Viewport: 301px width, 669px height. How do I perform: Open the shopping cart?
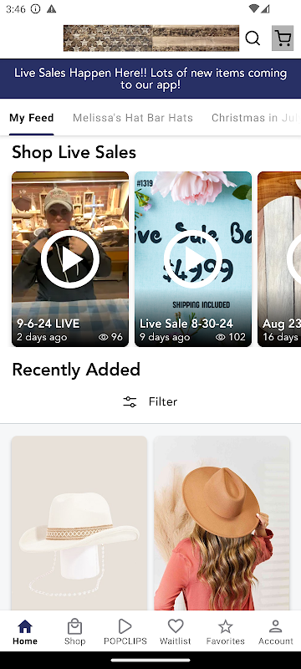(283, 38)
